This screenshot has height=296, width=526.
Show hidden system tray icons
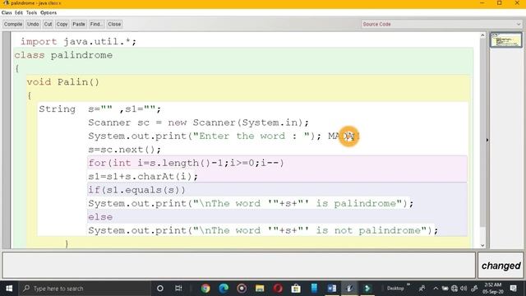coord(436,289)
